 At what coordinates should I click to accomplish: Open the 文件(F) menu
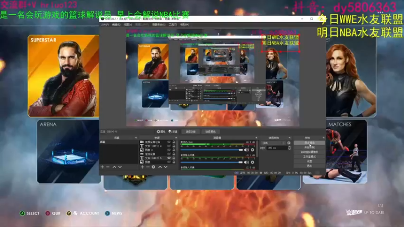(x=105, y=25)
